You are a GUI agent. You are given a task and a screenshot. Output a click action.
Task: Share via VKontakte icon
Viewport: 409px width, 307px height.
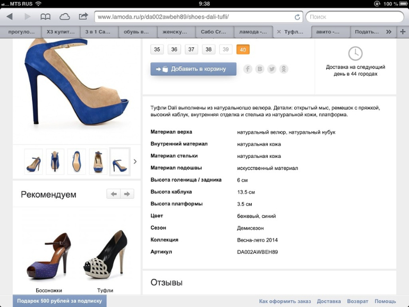coord(260,69)
